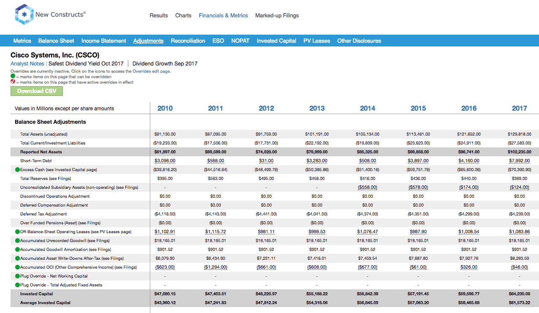The width and height of the screenshot is (539, 313).
Task: Switch to the Metrics tab
Action: [22, 41]
